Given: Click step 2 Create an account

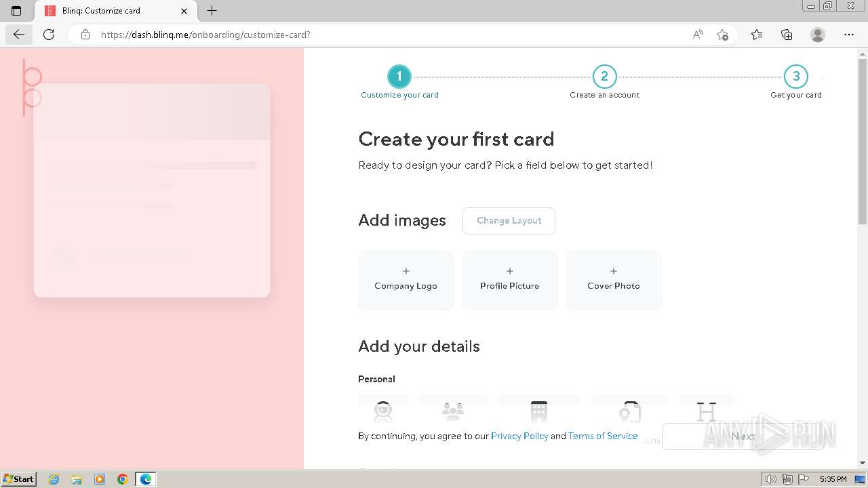Looking at the screenshot, I should click(604, 83).
